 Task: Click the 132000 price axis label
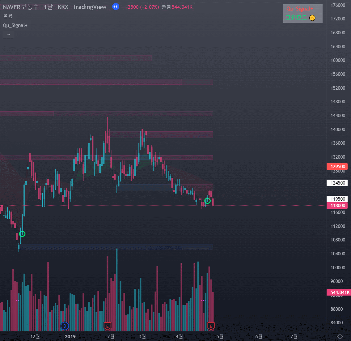[x=338, y=157]
